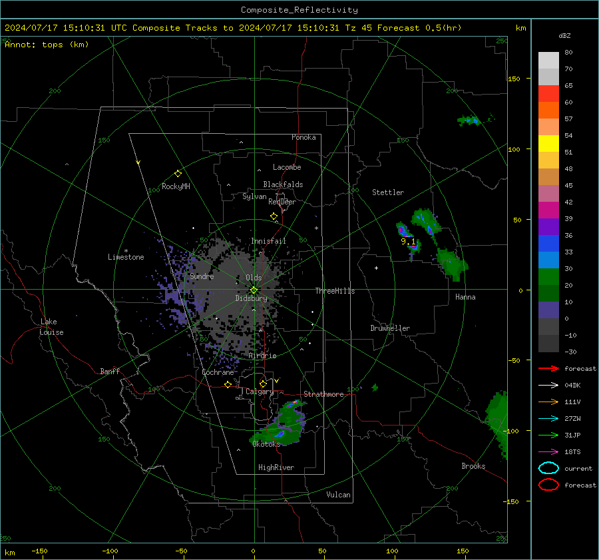Click the Ponoka city label
Viewport: 599px width, 560px height.
click(x=303, y=137)
